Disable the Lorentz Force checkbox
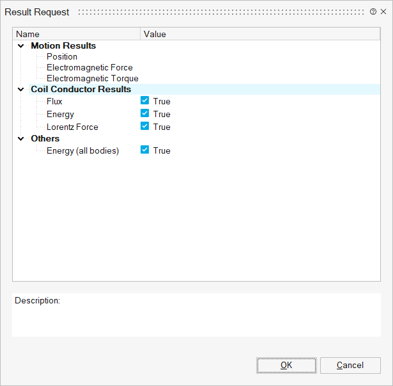393x386 pixels. [x=145, y=126]
